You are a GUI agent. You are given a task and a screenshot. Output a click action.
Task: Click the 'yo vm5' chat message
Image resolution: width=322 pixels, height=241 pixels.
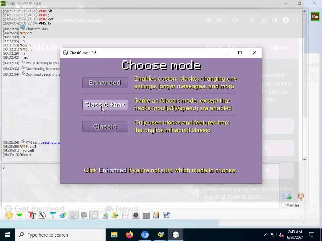[28, 151]
